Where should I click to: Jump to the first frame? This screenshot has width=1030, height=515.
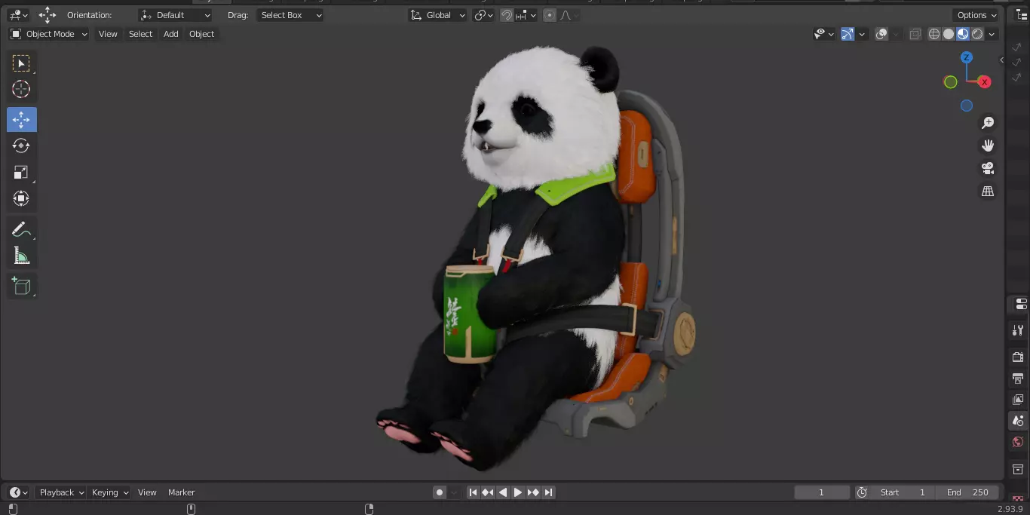[473, 492]
